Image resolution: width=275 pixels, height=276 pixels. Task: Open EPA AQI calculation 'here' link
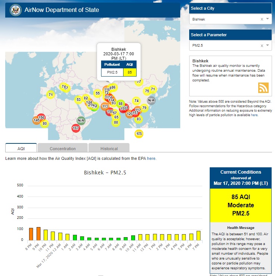[x=151, y=158]
